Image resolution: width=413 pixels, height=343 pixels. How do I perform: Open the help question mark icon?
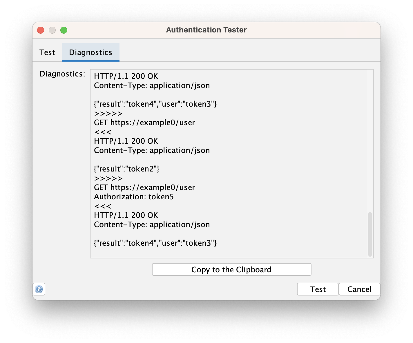tap(39, 289)
